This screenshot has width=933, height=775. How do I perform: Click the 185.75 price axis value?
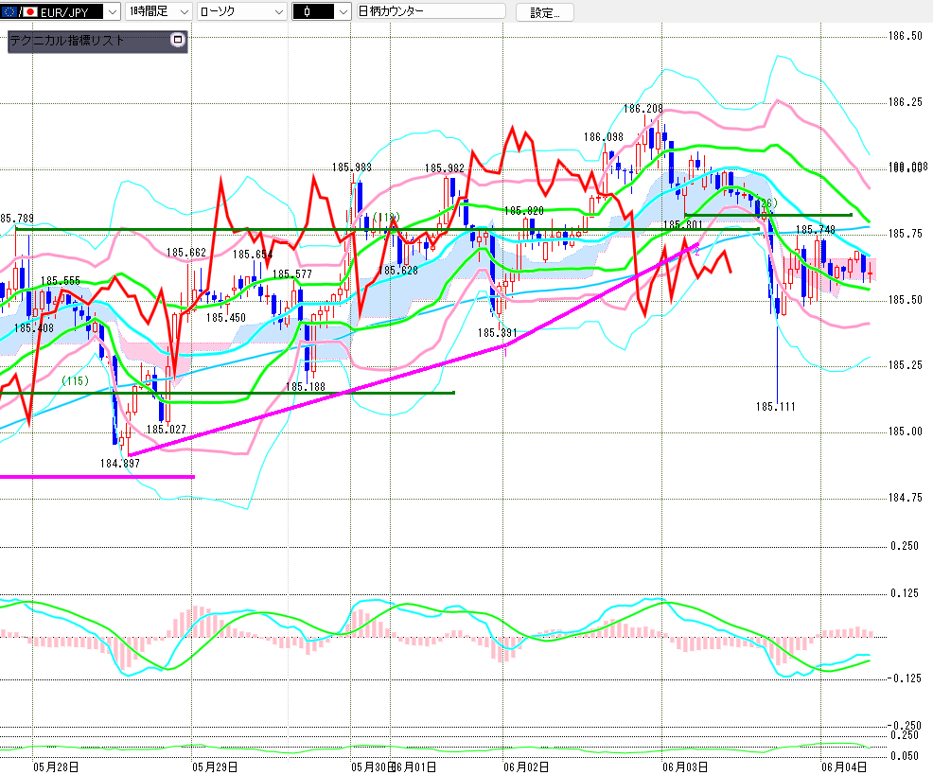click(905, 234)
